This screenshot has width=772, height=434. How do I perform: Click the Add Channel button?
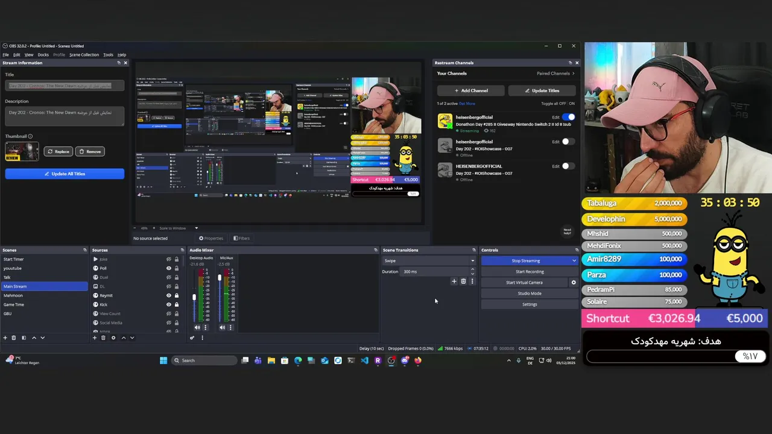click(470, 90)
